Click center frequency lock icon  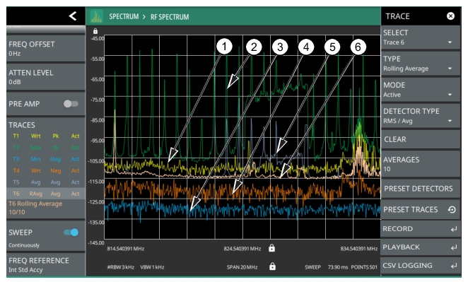[x=271, y=248]
